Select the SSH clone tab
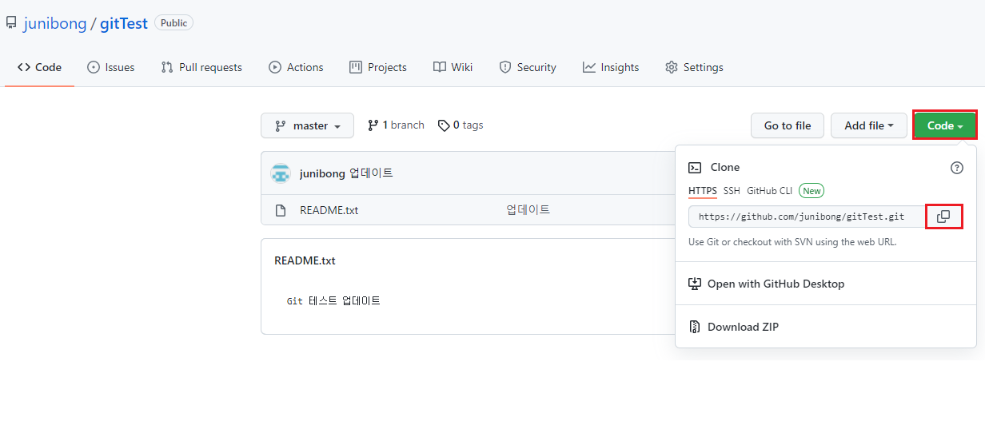 click(x=732, y=191)
